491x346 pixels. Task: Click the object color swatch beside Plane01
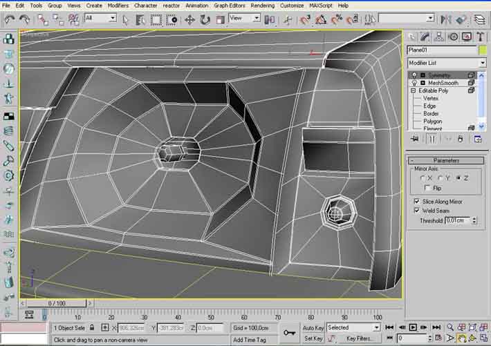coord(482,50)
